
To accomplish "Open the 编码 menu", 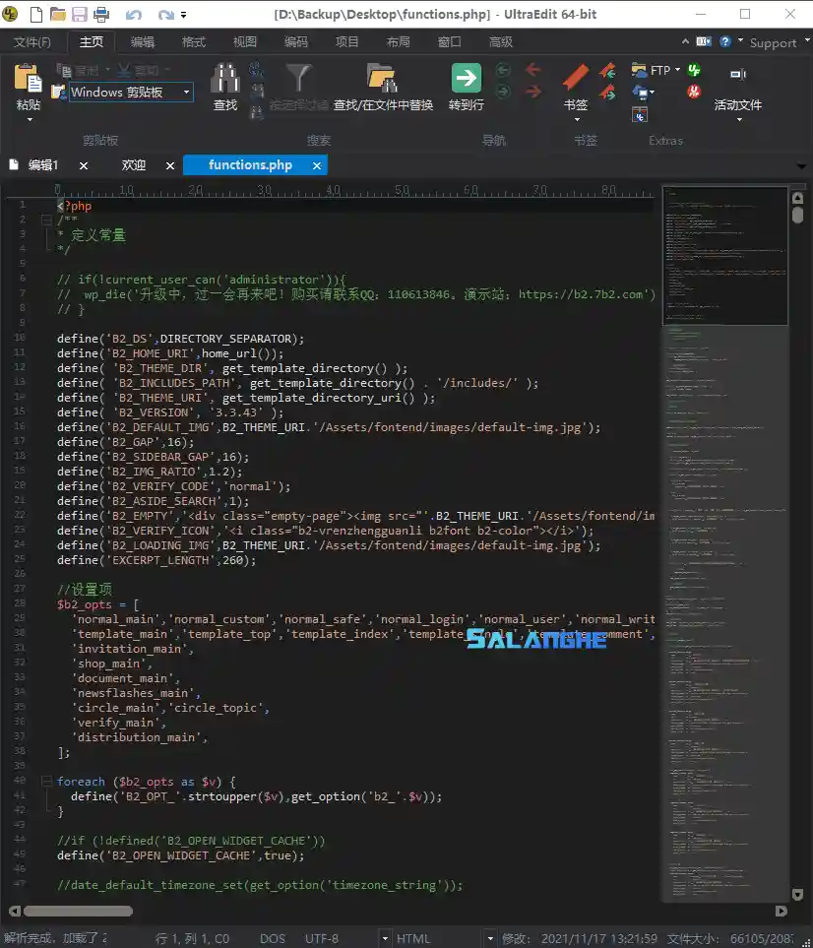I will pyautogui.click(x=295, y=41).
